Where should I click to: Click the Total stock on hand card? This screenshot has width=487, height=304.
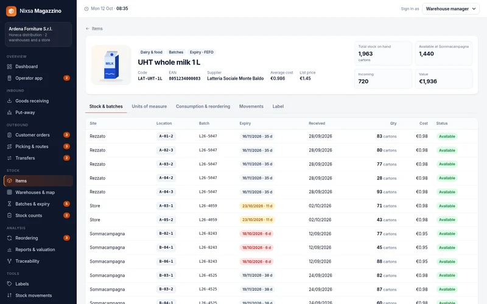pyautogui.click(x=384, y=54)
